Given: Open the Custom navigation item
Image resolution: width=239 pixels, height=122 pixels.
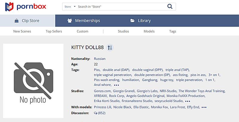Looking at the screenshot, I should 82,31.
